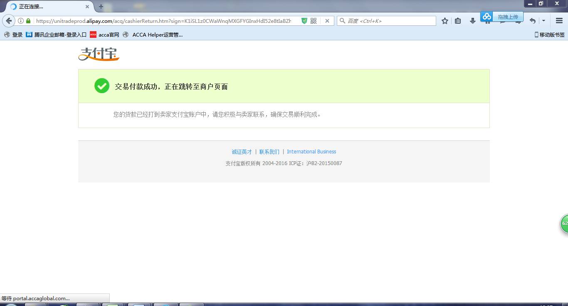Open the downloads arrow icon
568x306 pixels.
click(x=473, y=21)
